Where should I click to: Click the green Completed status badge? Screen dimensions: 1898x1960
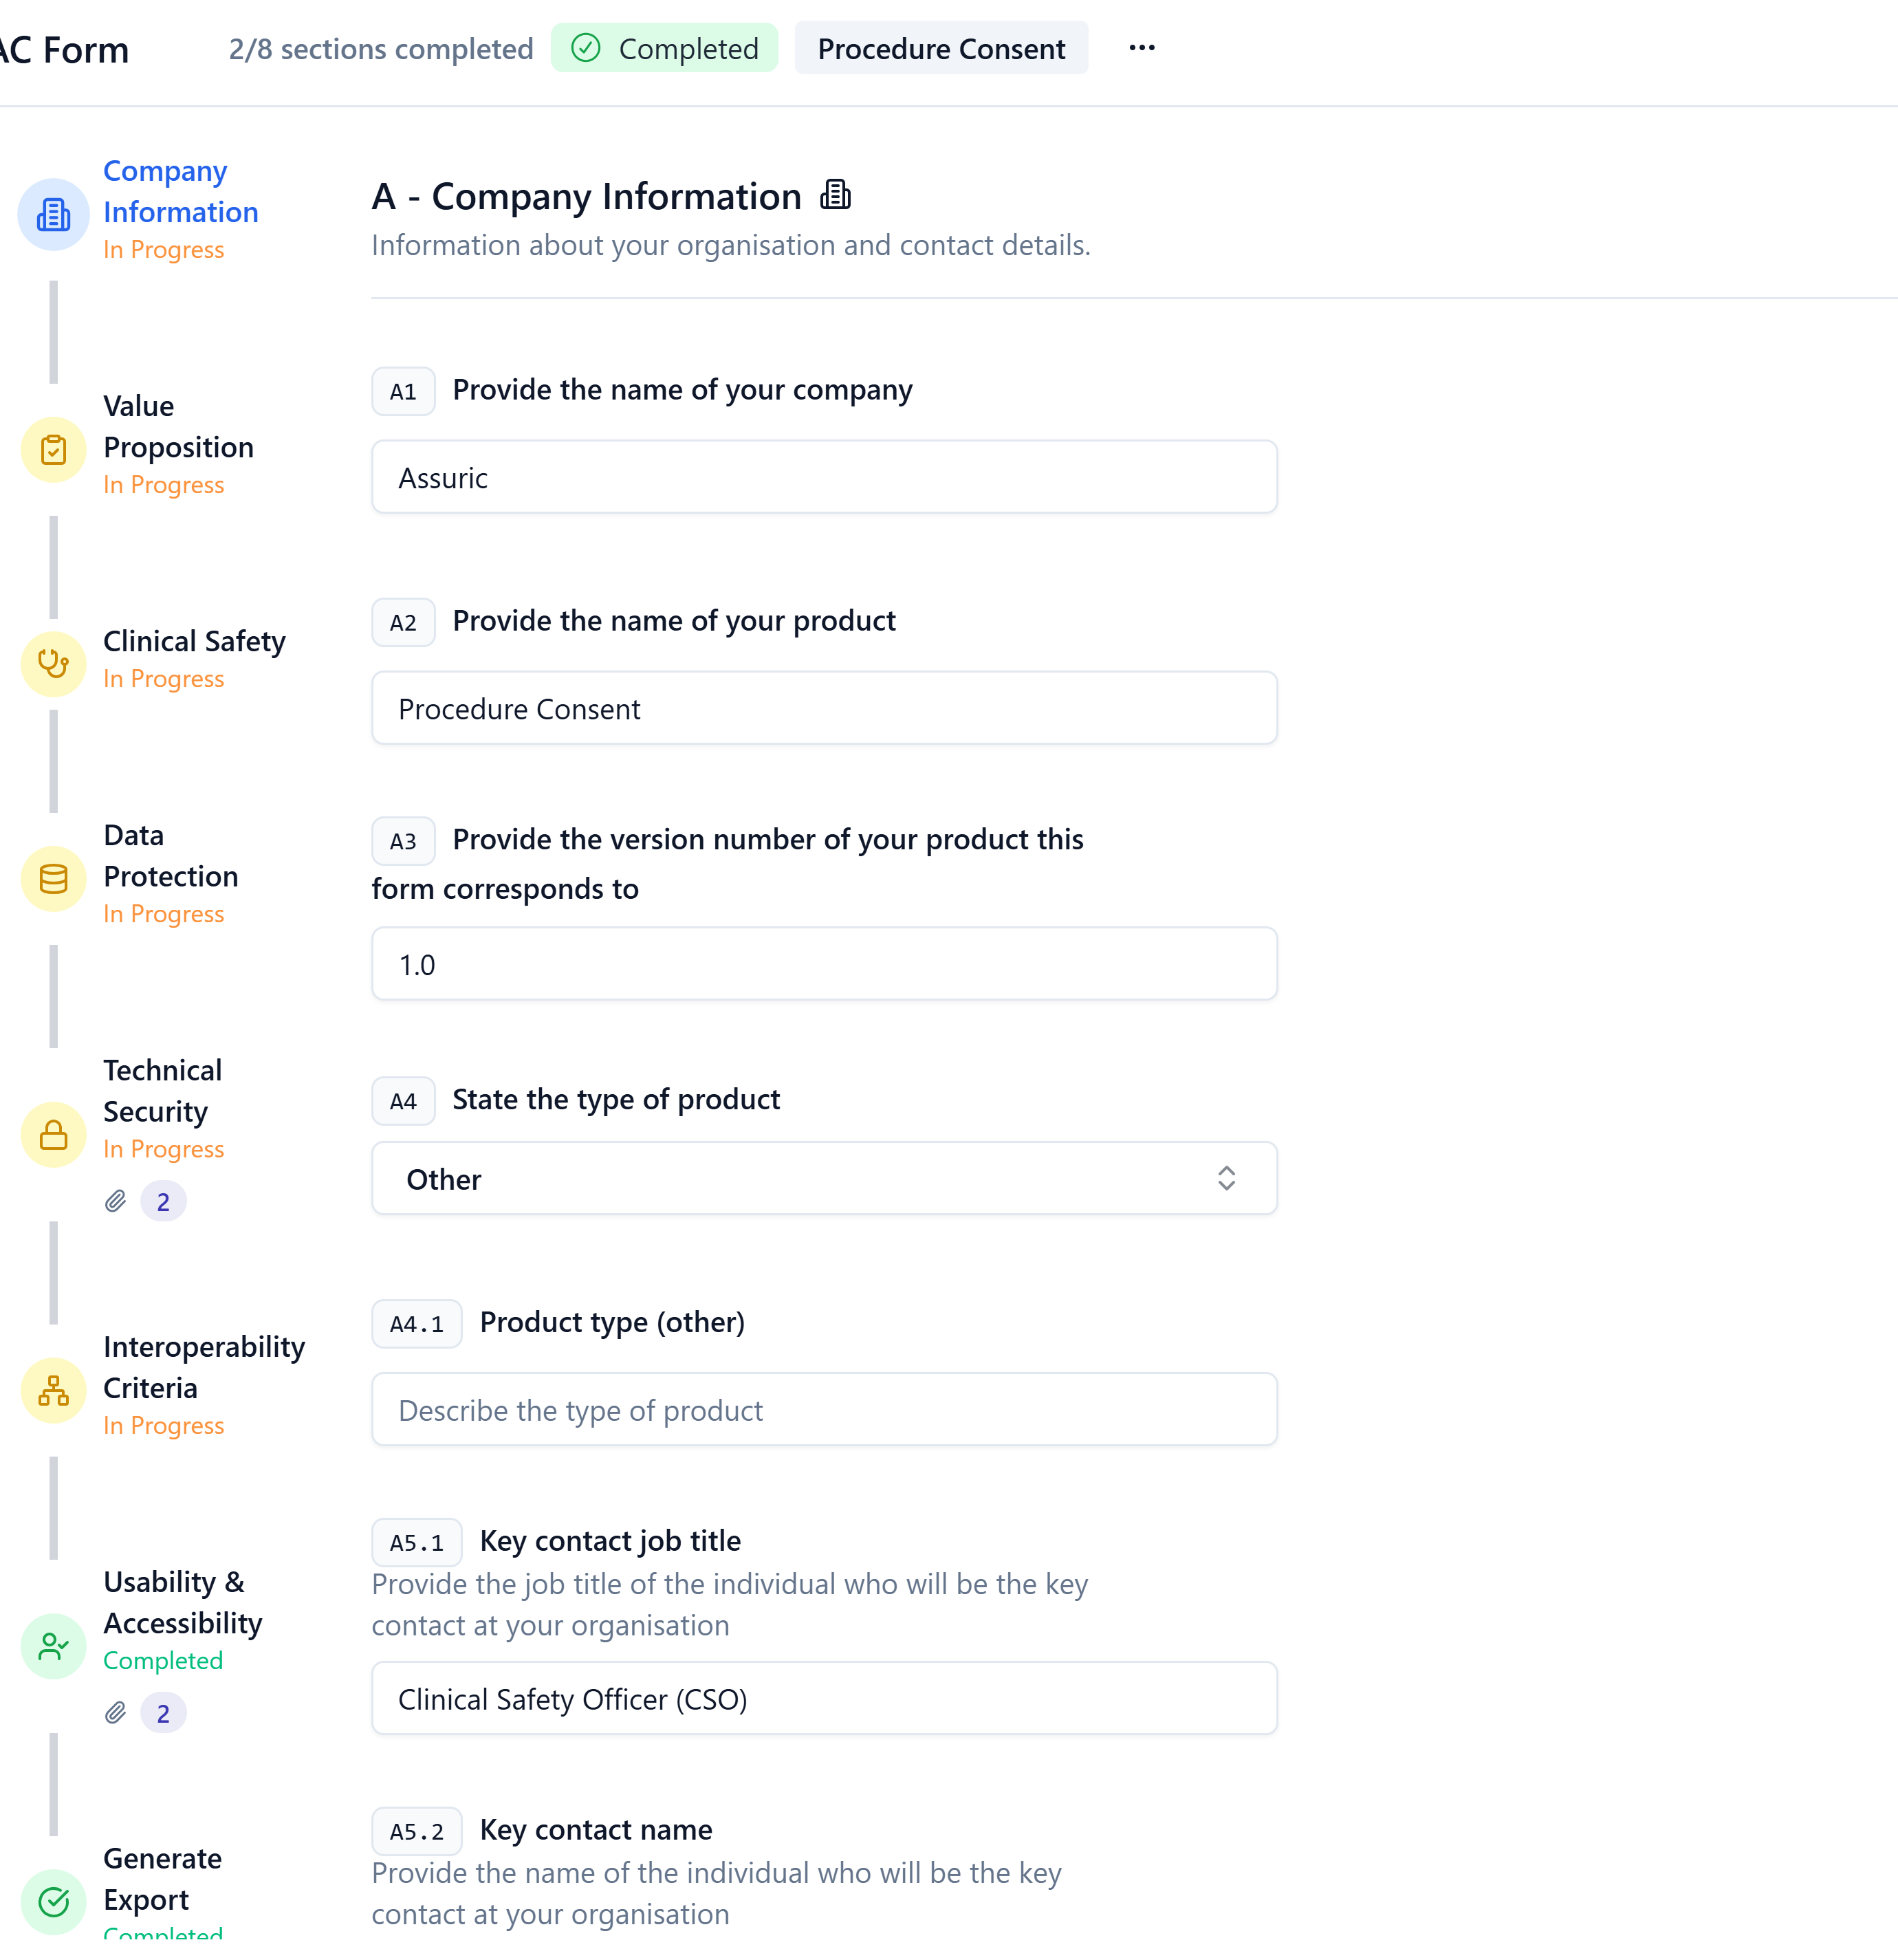664,48
